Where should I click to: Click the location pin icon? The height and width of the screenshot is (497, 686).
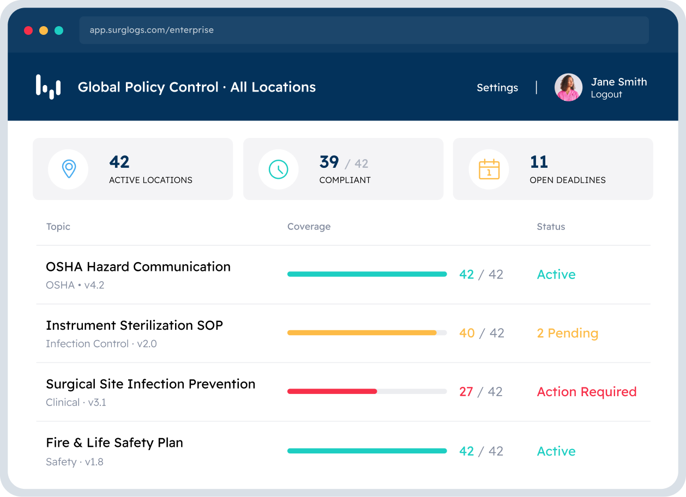tap(68, 169)
